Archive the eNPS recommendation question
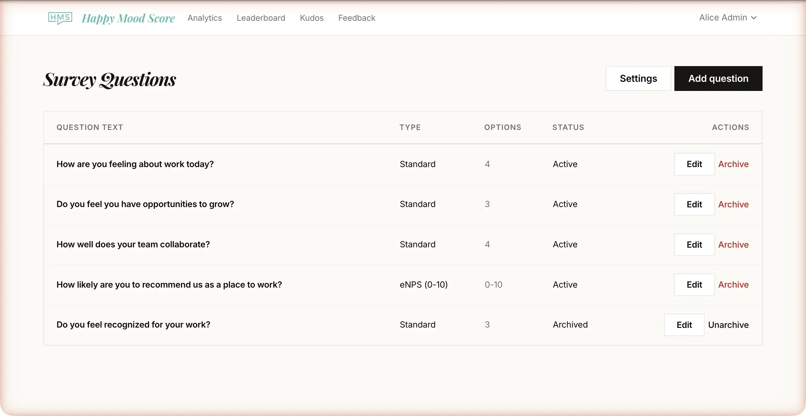The height and width of the screenshot is (416, 806). [734, 284]
